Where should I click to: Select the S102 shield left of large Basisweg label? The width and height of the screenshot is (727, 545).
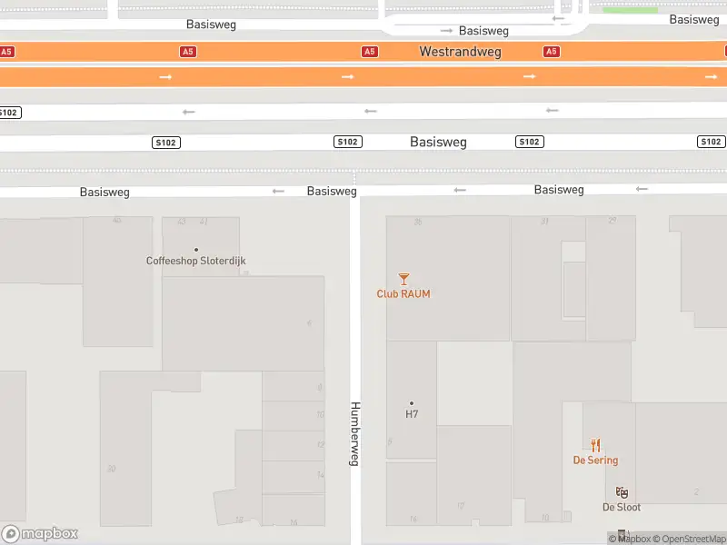347,142
